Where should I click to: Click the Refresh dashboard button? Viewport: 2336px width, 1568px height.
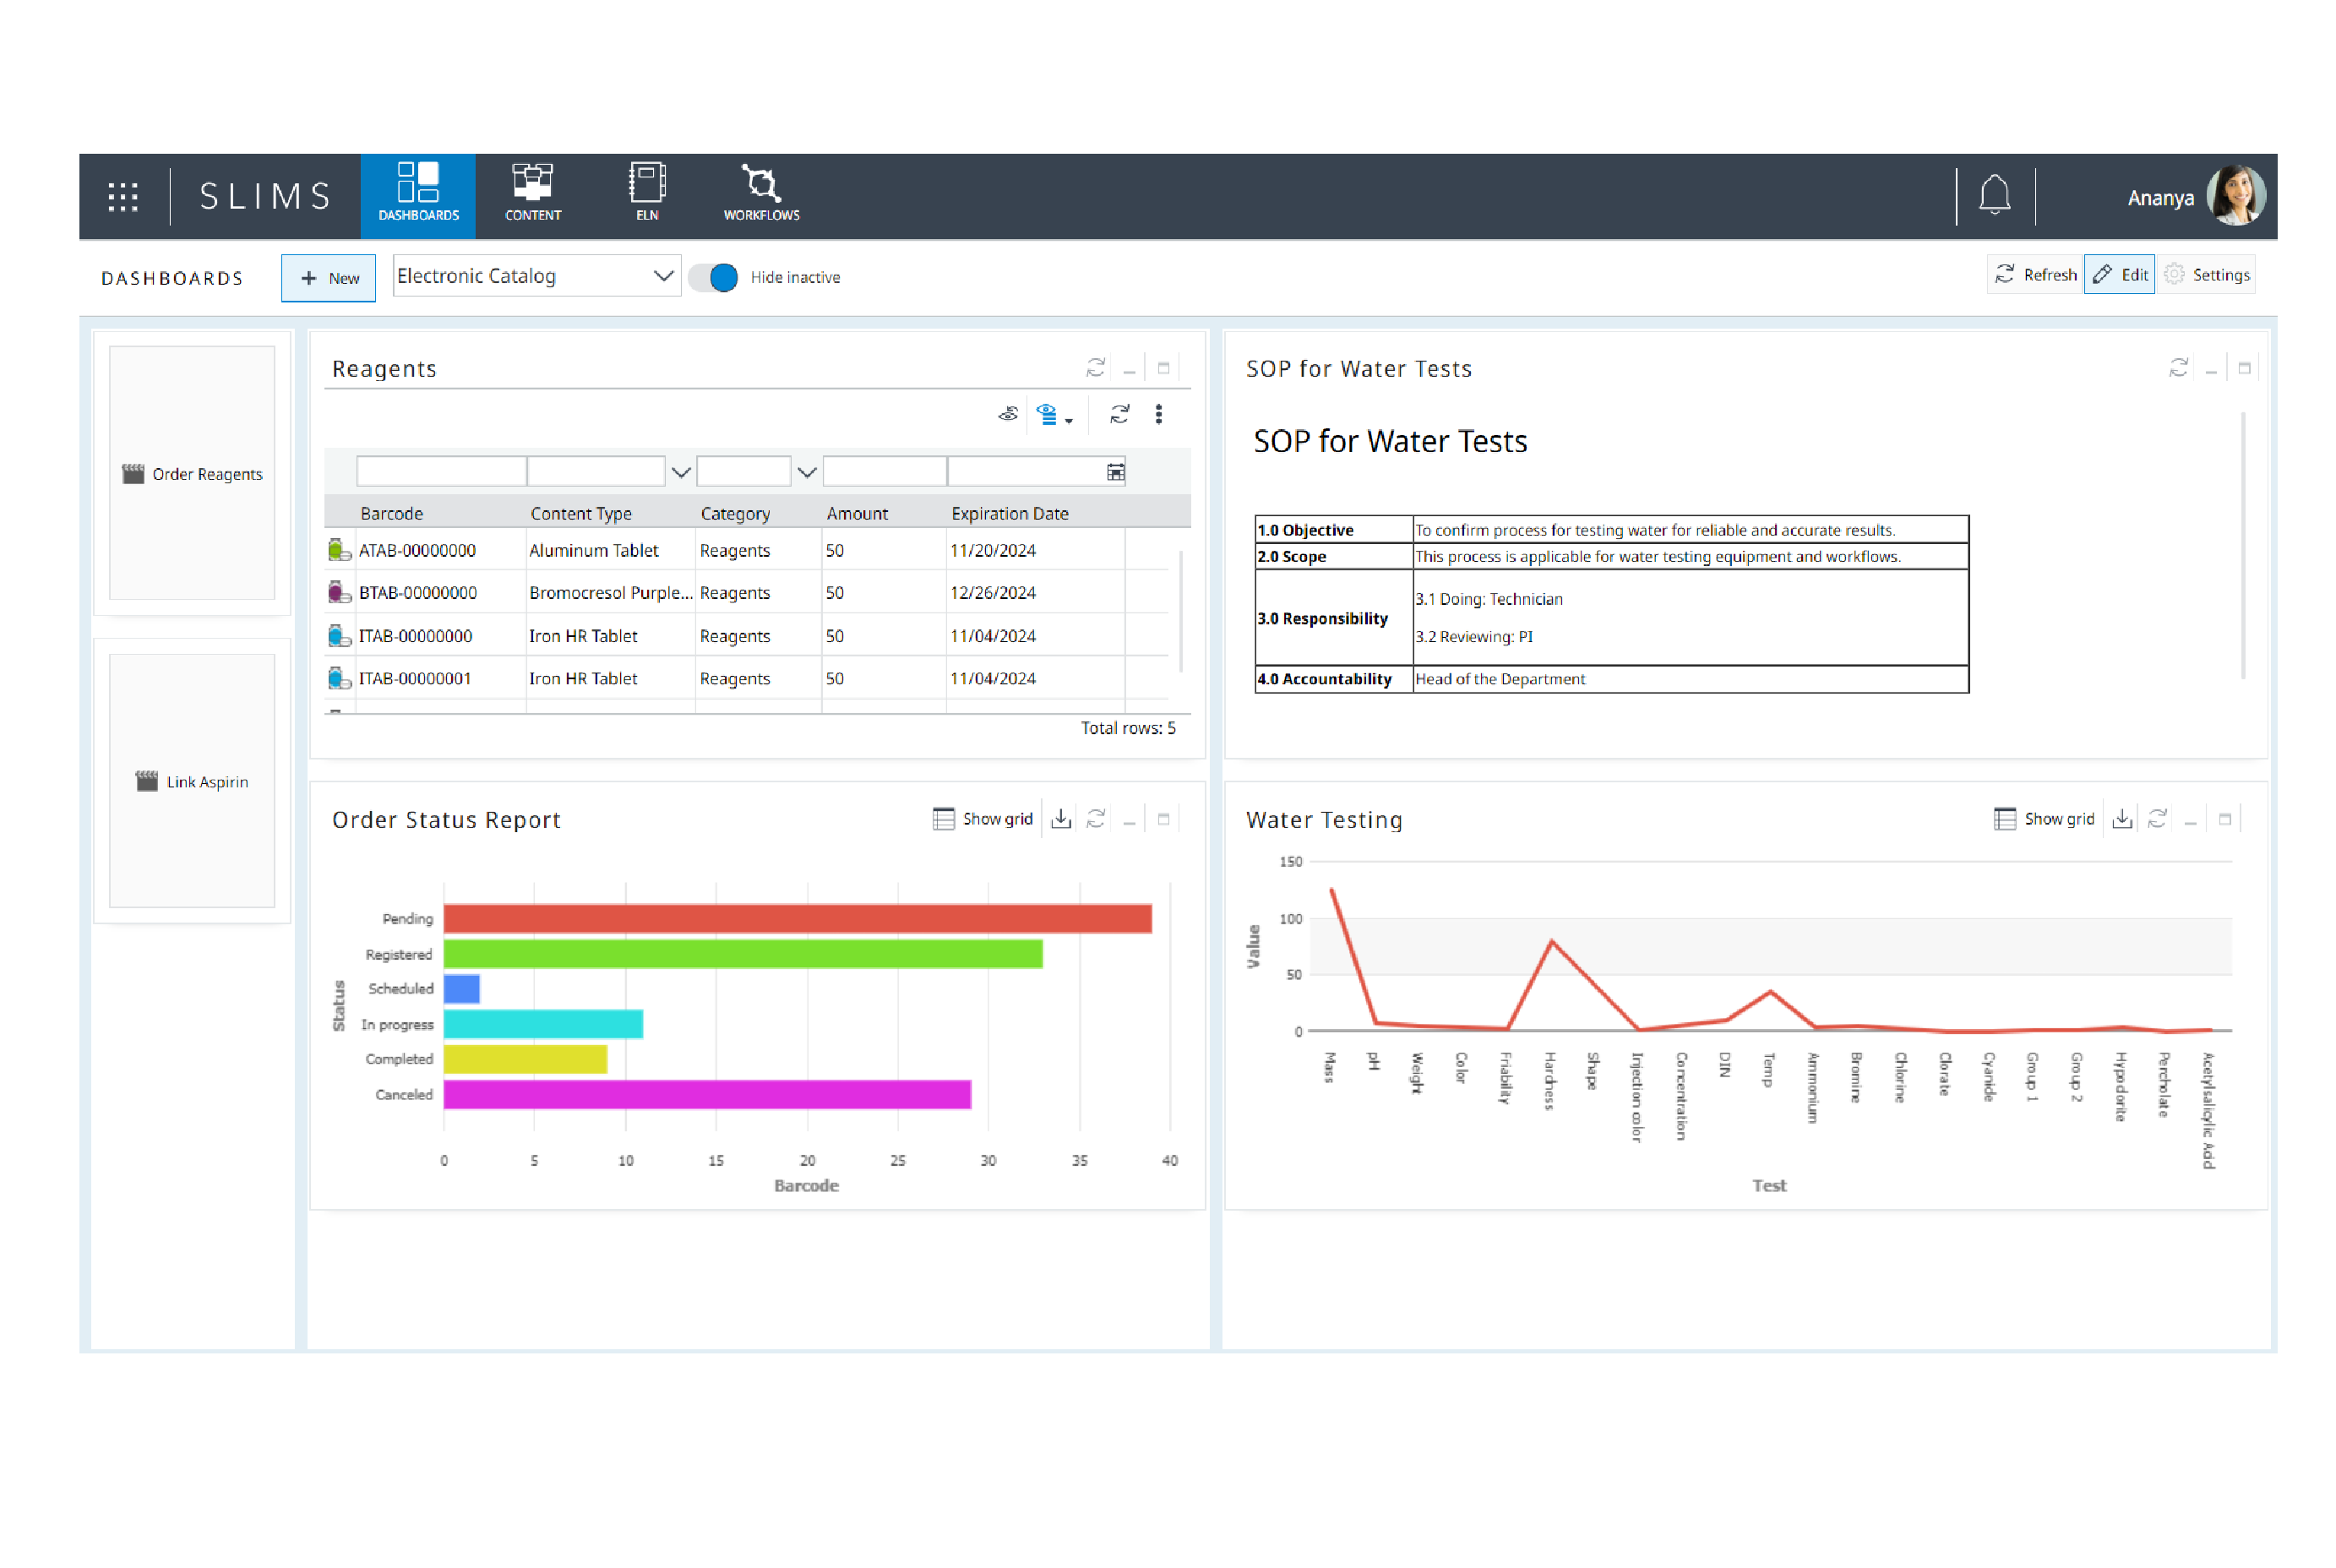point(2035,275)
